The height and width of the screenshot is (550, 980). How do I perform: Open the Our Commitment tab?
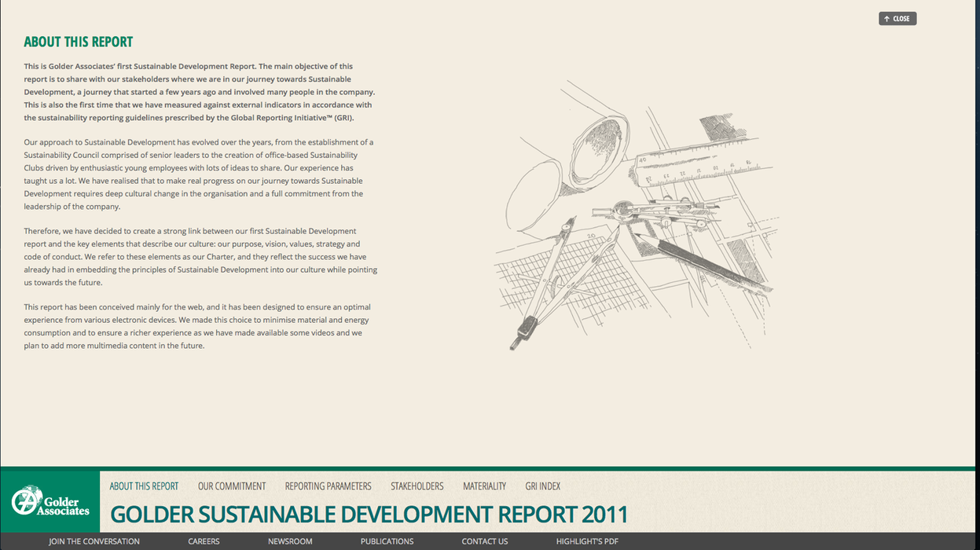pos(232,486)
